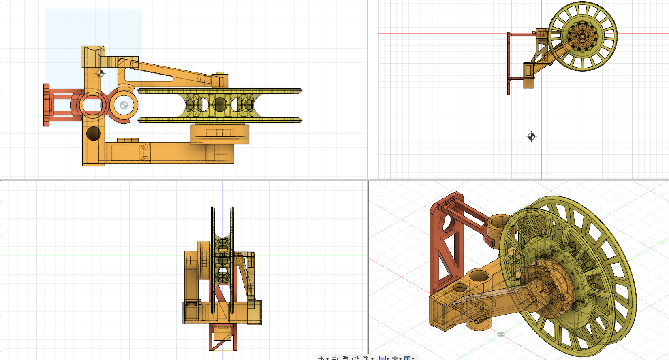The width and height of the screenshot is (669, 360).
Task: Open the Orbit type dropdown arrow
Action: click(x=327, y=359)
